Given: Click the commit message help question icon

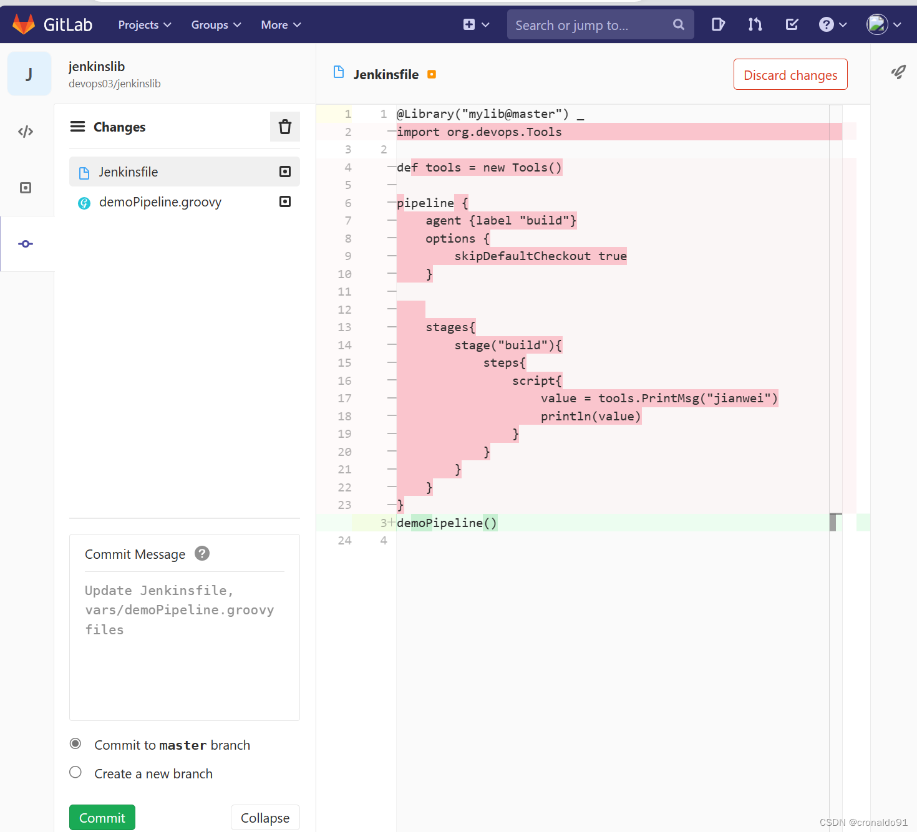Looking at the screenshot, I should coord(202,553).
